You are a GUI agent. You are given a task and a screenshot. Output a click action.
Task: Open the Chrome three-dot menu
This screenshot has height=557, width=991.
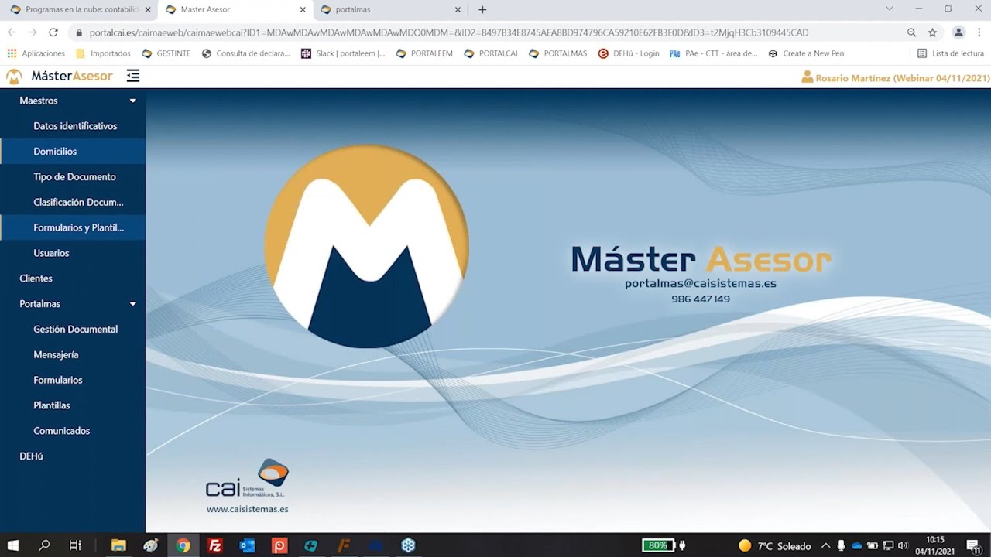point(979,32)
